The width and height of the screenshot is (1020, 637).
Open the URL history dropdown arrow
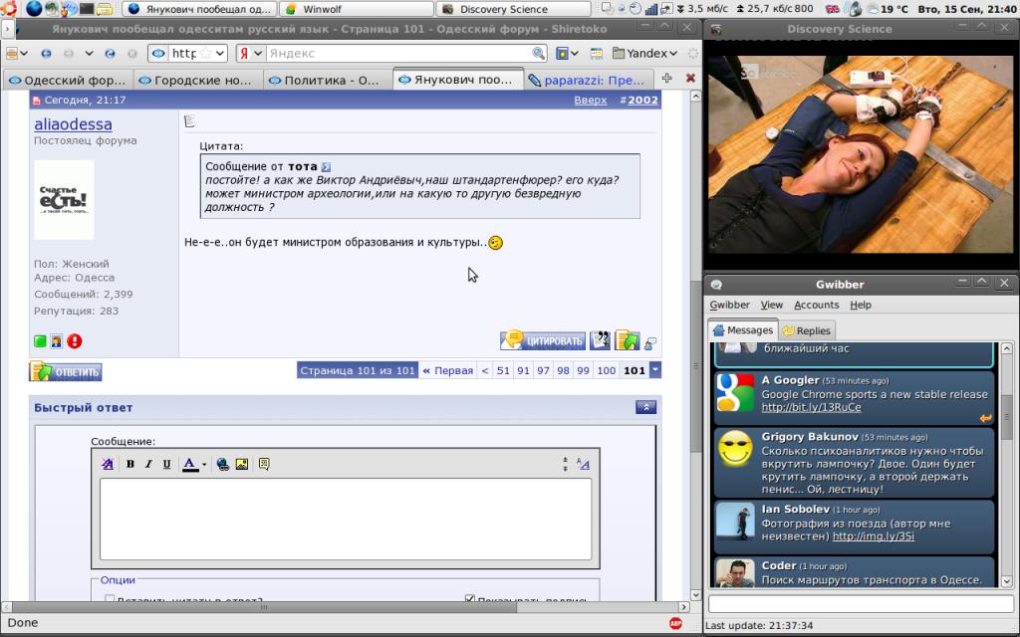pos(220,54)
